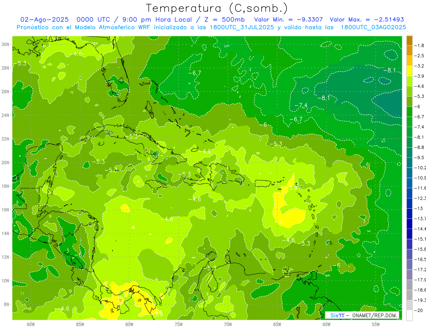Click the "60W" longitude axis label
The height and width of the screenshot is (329, 426).
point(327,325)
